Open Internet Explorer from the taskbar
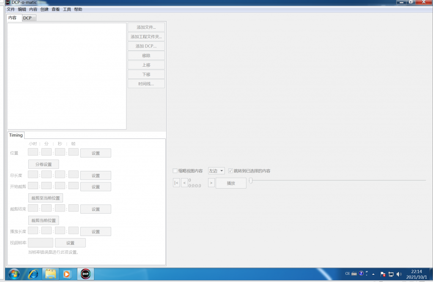The height and width of the screenshot is (282, 433). pos(33,274)
